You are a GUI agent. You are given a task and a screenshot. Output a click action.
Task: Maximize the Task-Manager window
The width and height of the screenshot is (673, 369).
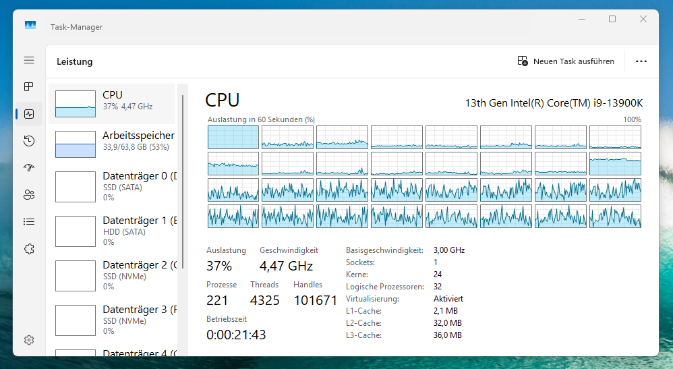point(612,19)
